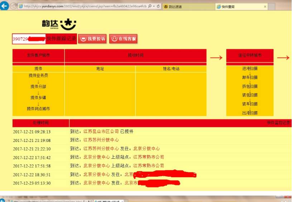Click the 快件监控记录 header
Screen dimensions: 292x202
tap(278, 123)
